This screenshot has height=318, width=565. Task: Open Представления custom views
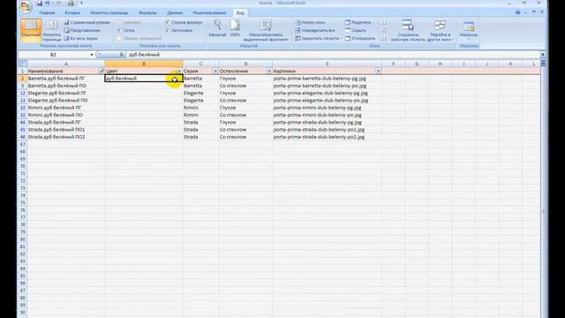tap(82, 30)
